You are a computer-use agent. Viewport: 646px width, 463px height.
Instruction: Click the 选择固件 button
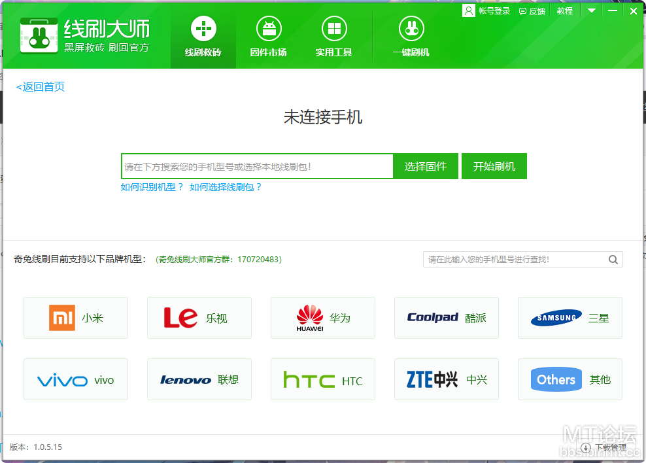[426, 166]
